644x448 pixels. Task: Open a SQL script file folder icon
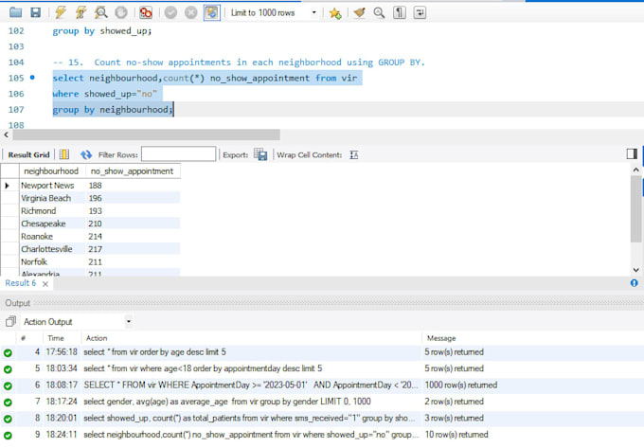pos(15,12)
